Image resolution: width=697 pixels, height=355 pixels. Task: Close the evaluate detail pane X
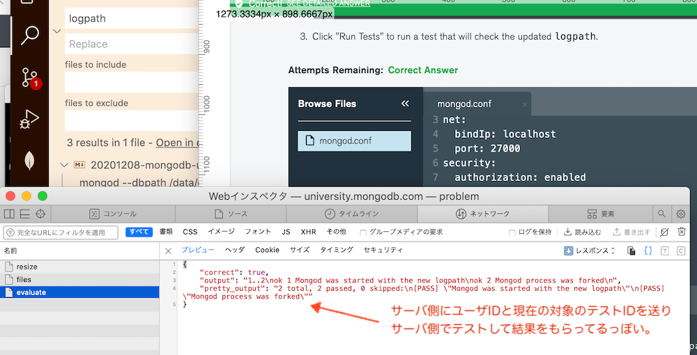[168, 251]
